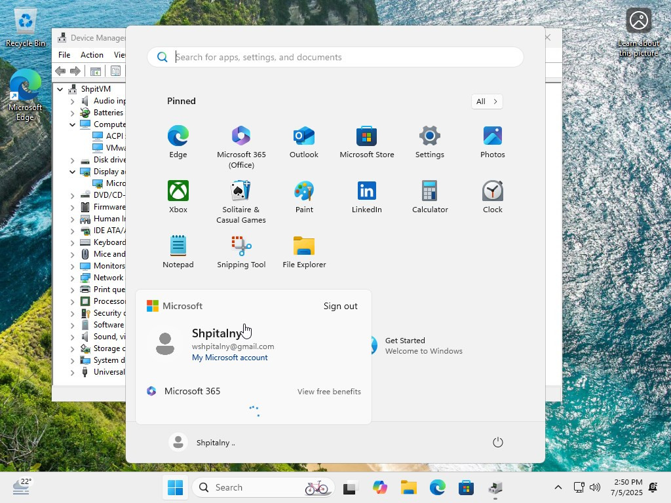The height and width of the screenshot is (503, 671).
Task: Show All apps in Start menu
Action: (x=487, y=102)
